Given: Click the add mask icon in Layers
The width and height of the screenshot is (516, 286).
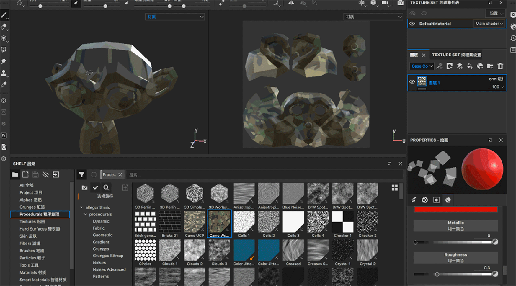Looking at the screenshot, I should tap(450, 66).
